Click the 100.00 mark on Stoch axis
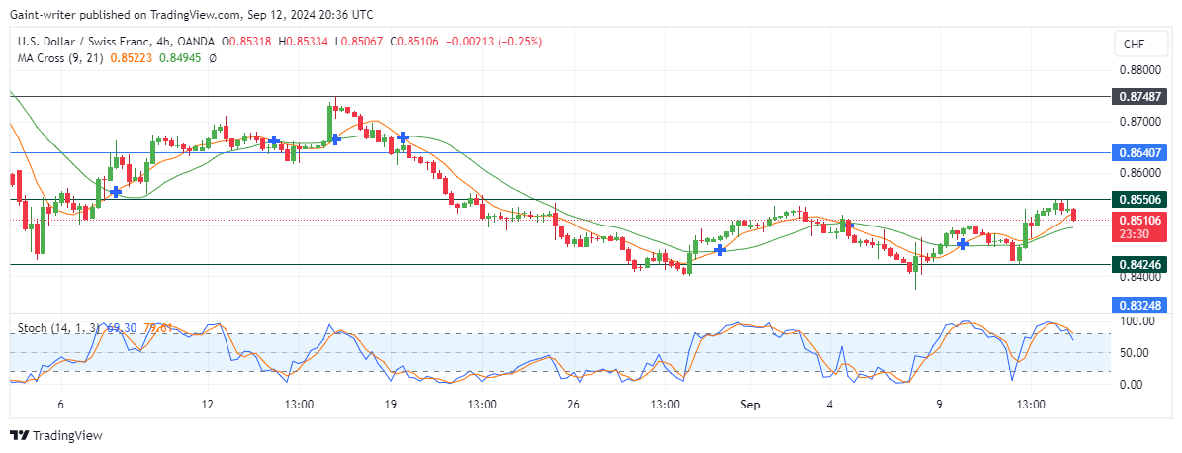This screenshot has width=1182, height=453. pos(1138,321)
